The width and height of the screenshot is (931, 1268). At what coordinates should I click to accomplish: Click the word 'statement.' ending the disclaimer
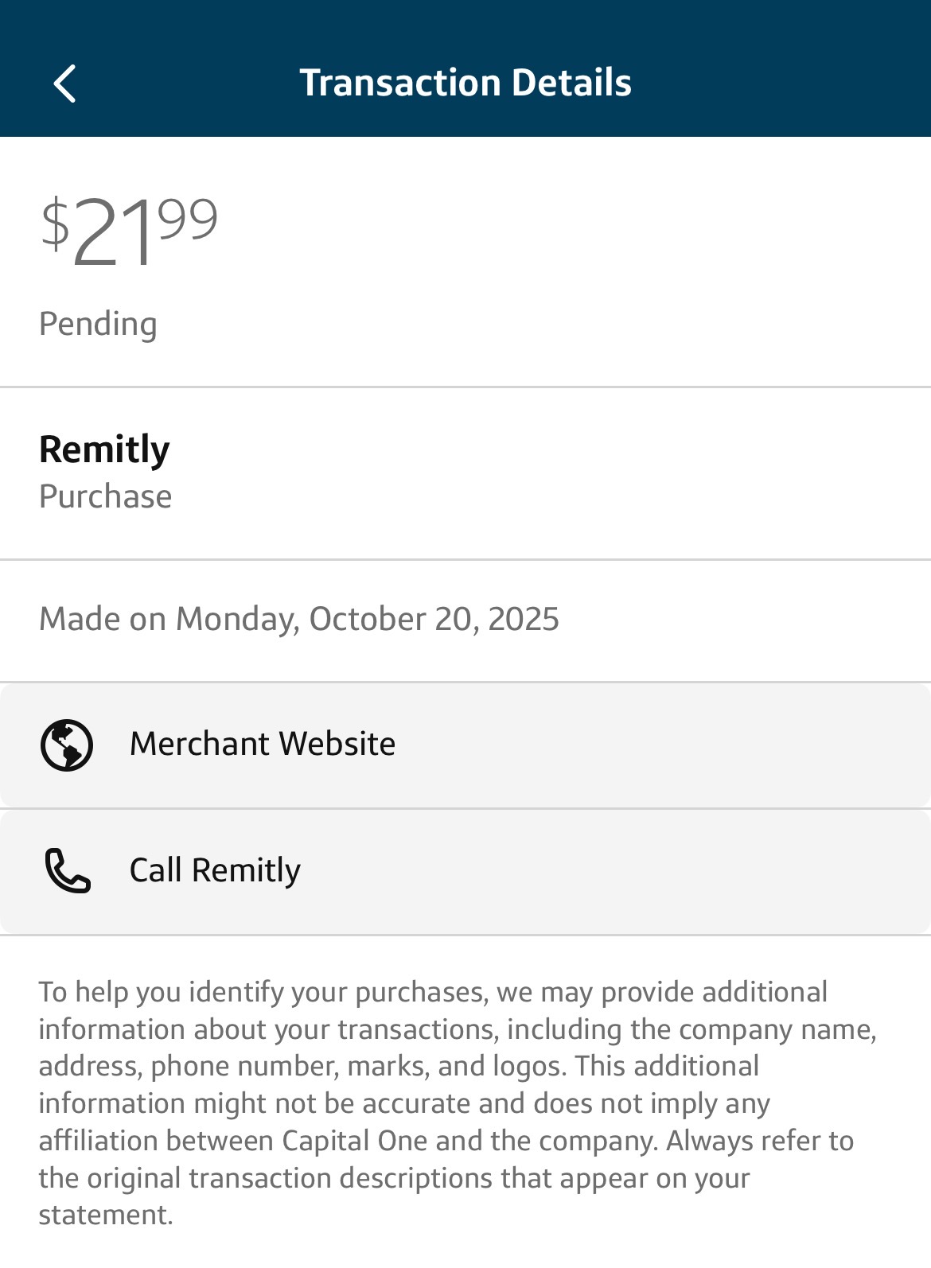coord(105,1215)
